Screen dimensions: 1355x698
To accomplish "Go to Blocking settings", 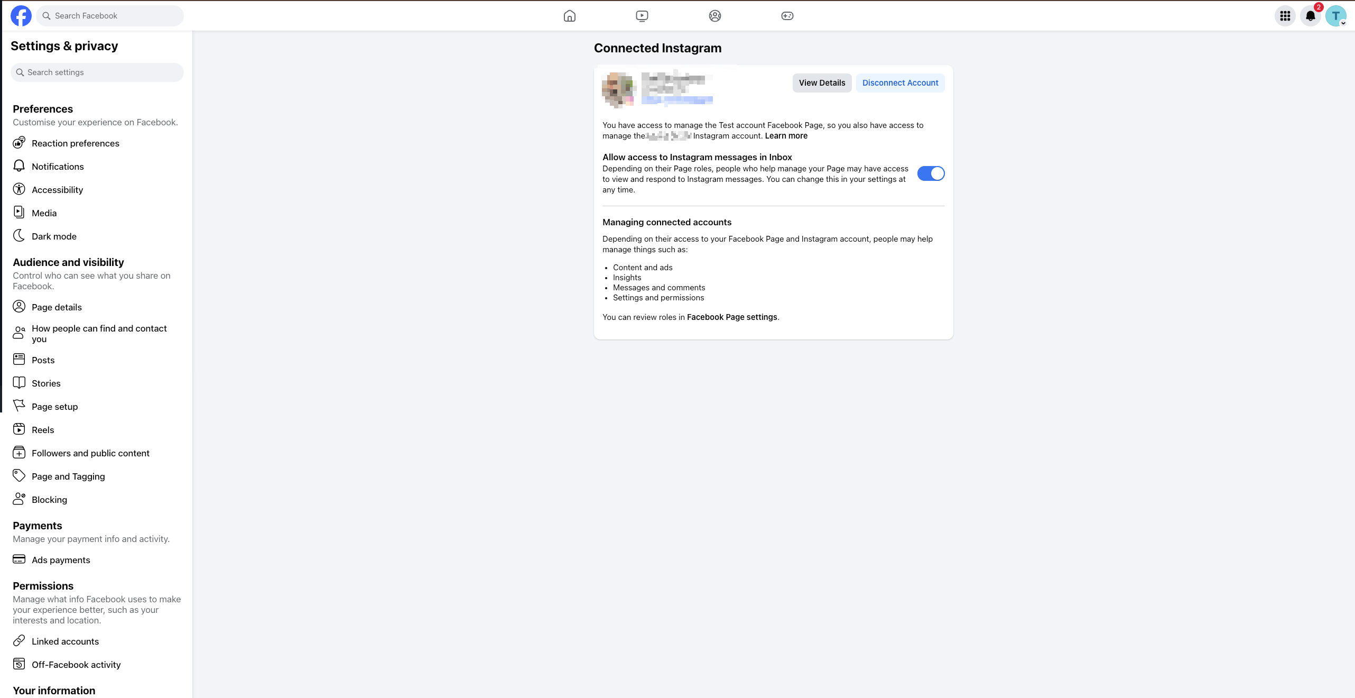I will pos(97,500).
